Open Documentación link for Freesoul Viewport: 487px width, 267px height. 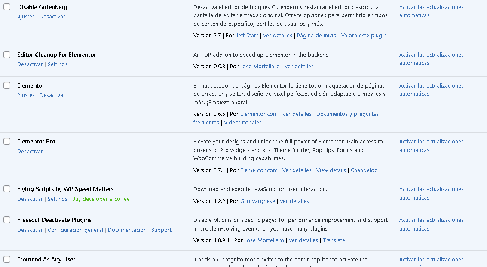(127, 230)
